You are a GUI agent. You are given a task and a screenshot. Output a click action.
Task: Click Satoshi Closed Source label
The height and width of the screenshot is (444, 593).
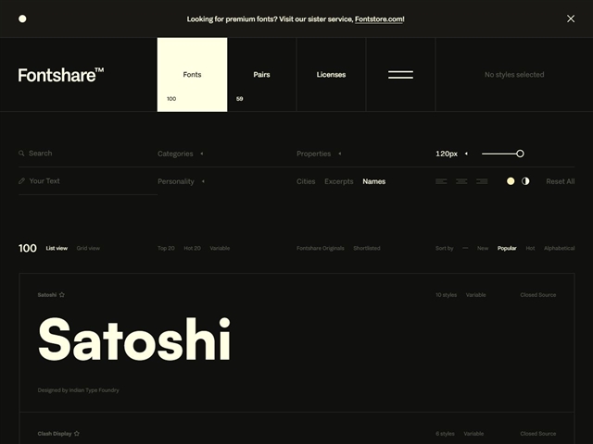(538, 295)
